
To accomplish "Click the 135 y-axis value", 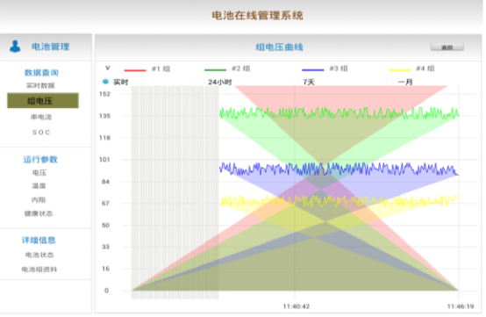I will point(104,116).
